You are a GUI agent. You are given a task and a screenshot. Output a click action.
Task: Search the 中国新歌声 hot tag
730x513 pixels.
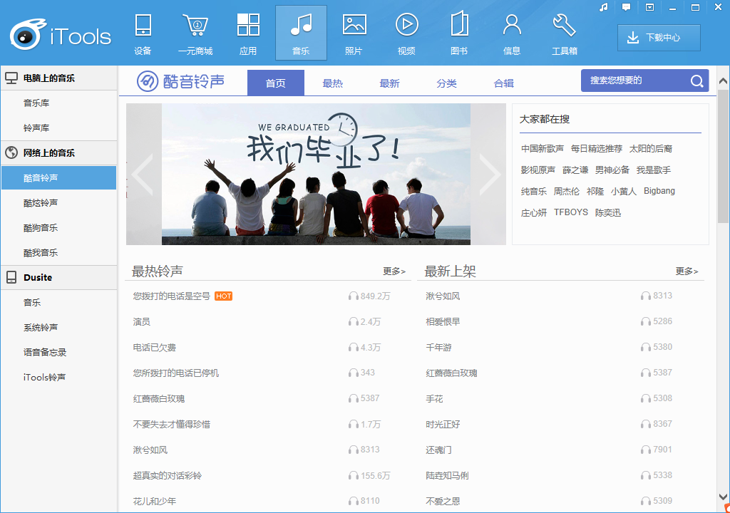click(x=543, y=148)
